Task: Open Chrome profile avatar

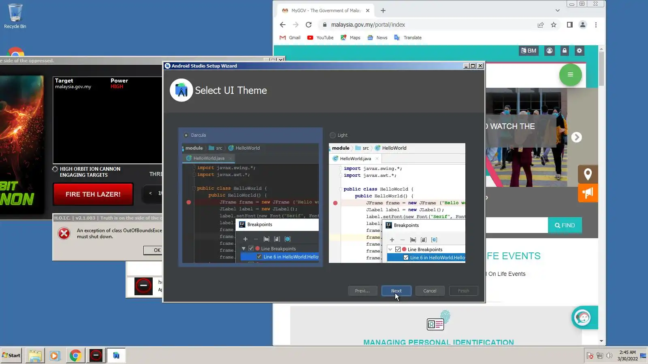Action: pyautogui.click(x=583, y=25)
